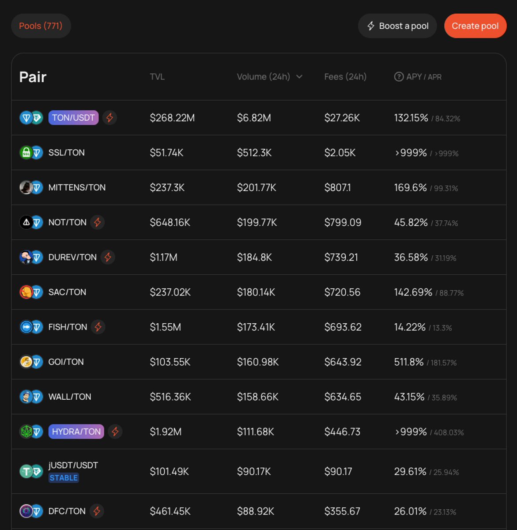517x530 pixels.
Task: Sort the table by TVL column
Action: click(157, 77)
